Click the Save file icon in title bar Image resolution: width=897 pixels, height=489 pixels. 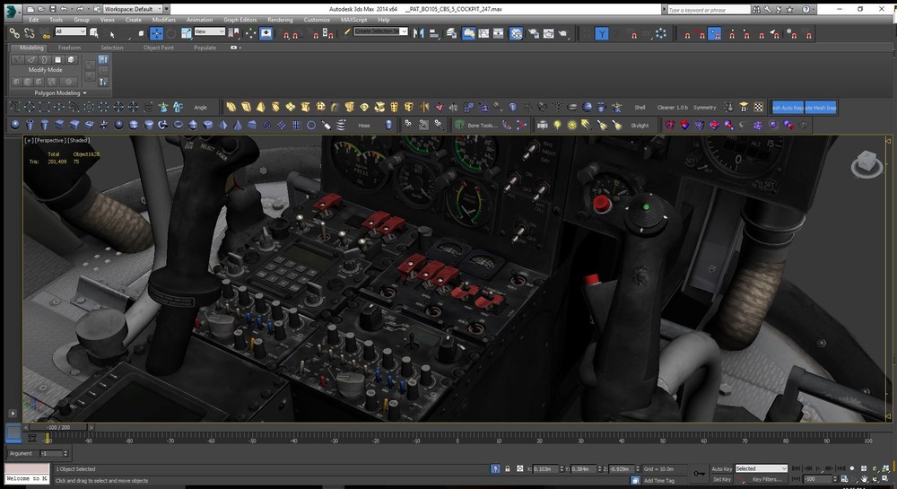[53, 9]
